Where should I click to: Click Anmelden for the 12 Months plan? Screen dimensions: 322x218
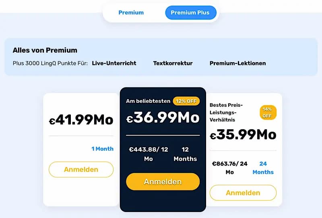pyautogui.click(x=163, y=182)
